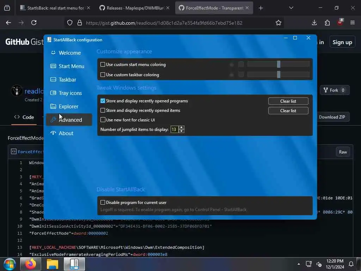Check Disable program for current user
361x271 pixels.
[x=103, y=202]
